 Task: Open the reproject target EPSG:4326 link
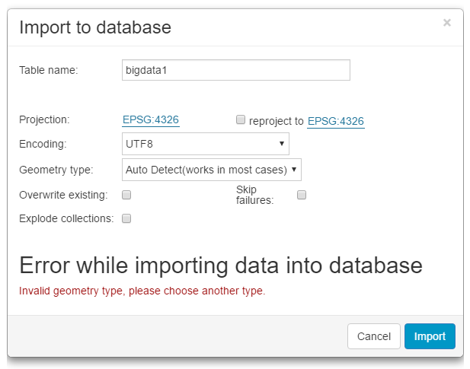[x=336, y=121]
